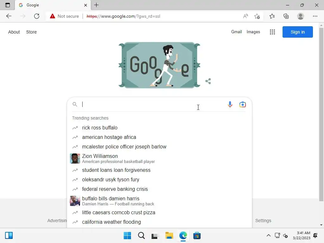This screenshot has width=324, height=243.
Task: Click the Sign in button
Action: [297, 32]
